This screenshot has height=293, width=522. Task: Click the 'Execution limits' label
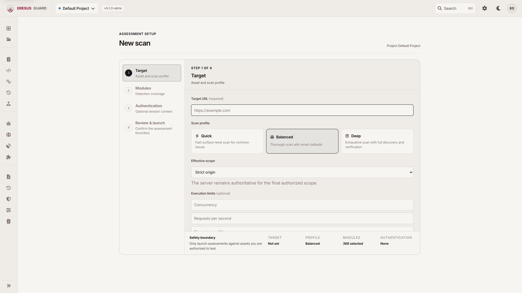[x=203, y=193]
